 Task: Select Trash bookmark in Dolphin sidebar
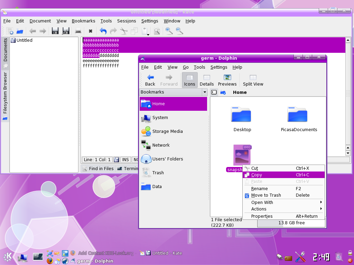point(173,173)
